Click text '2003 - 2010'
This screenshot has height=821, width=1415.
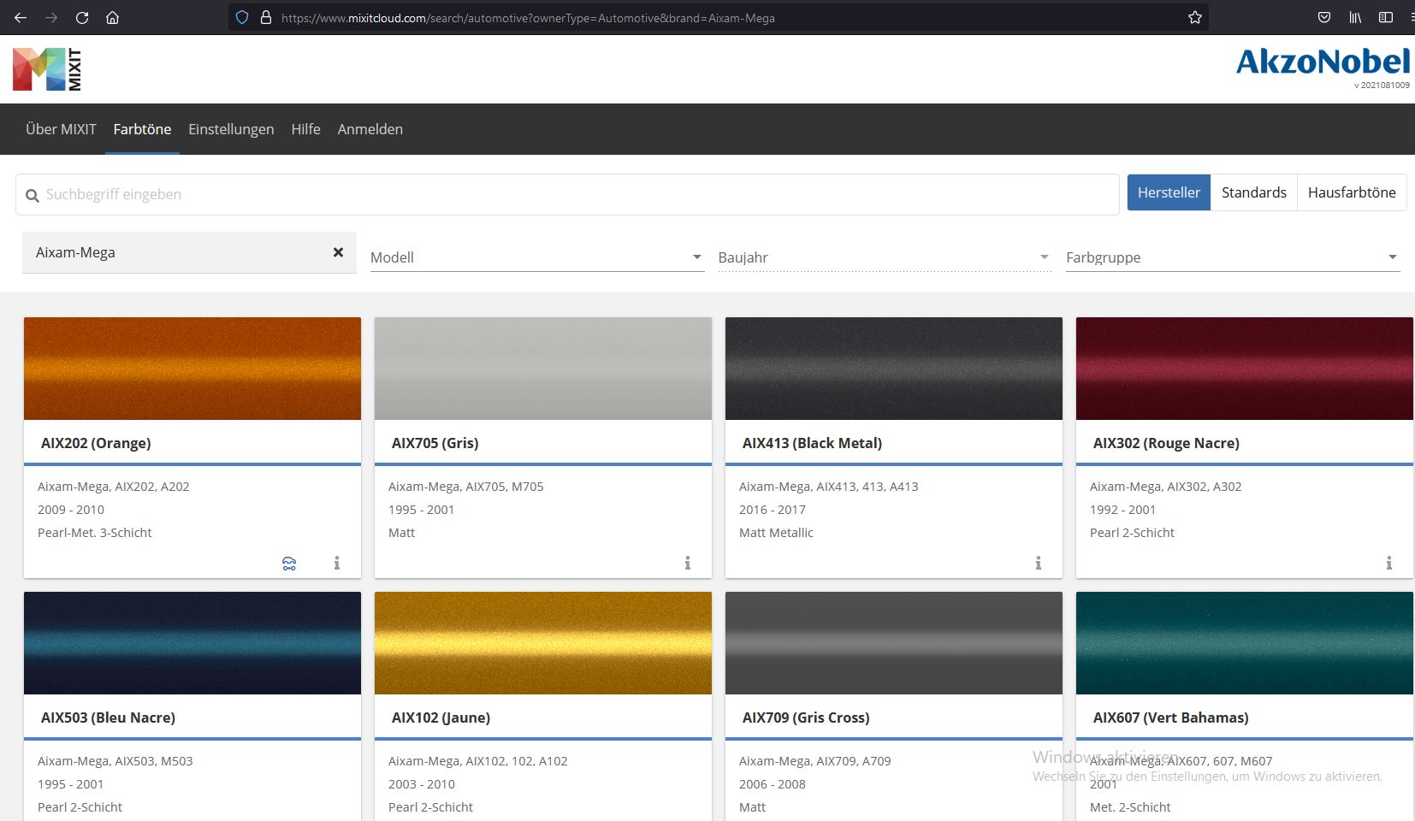[421, 784]
